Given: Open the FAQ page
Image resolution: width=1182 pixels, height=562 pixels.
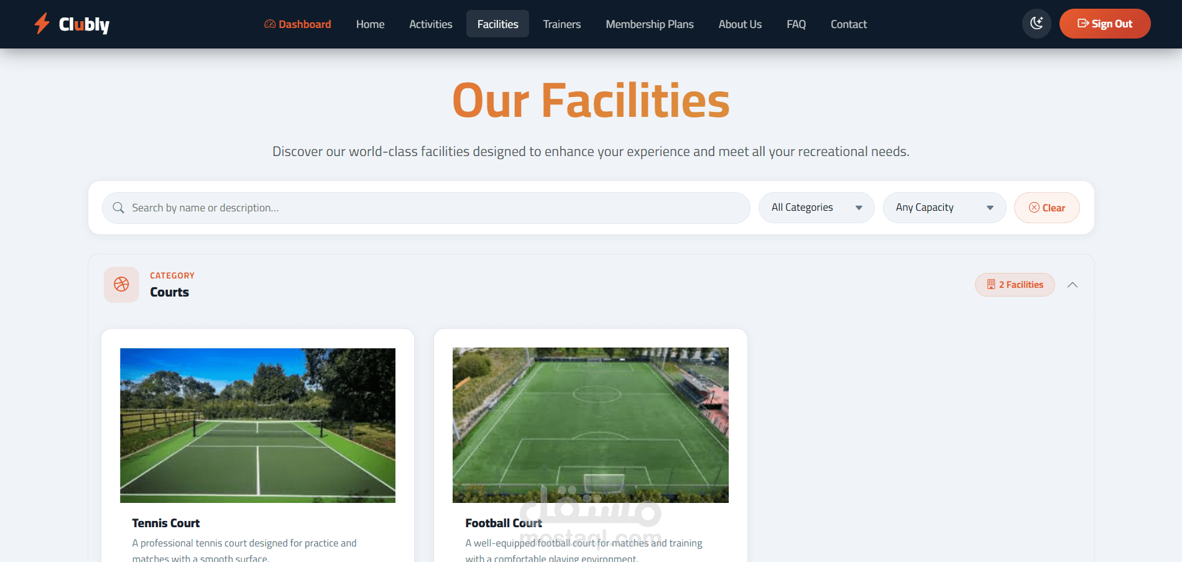Looking at the screenshot, I should tap(796, 24).
